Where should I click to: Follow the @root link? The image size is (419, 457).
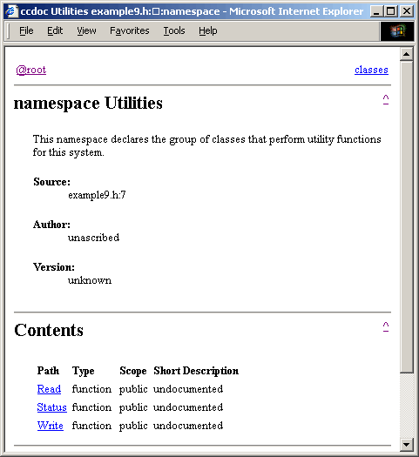31,70
